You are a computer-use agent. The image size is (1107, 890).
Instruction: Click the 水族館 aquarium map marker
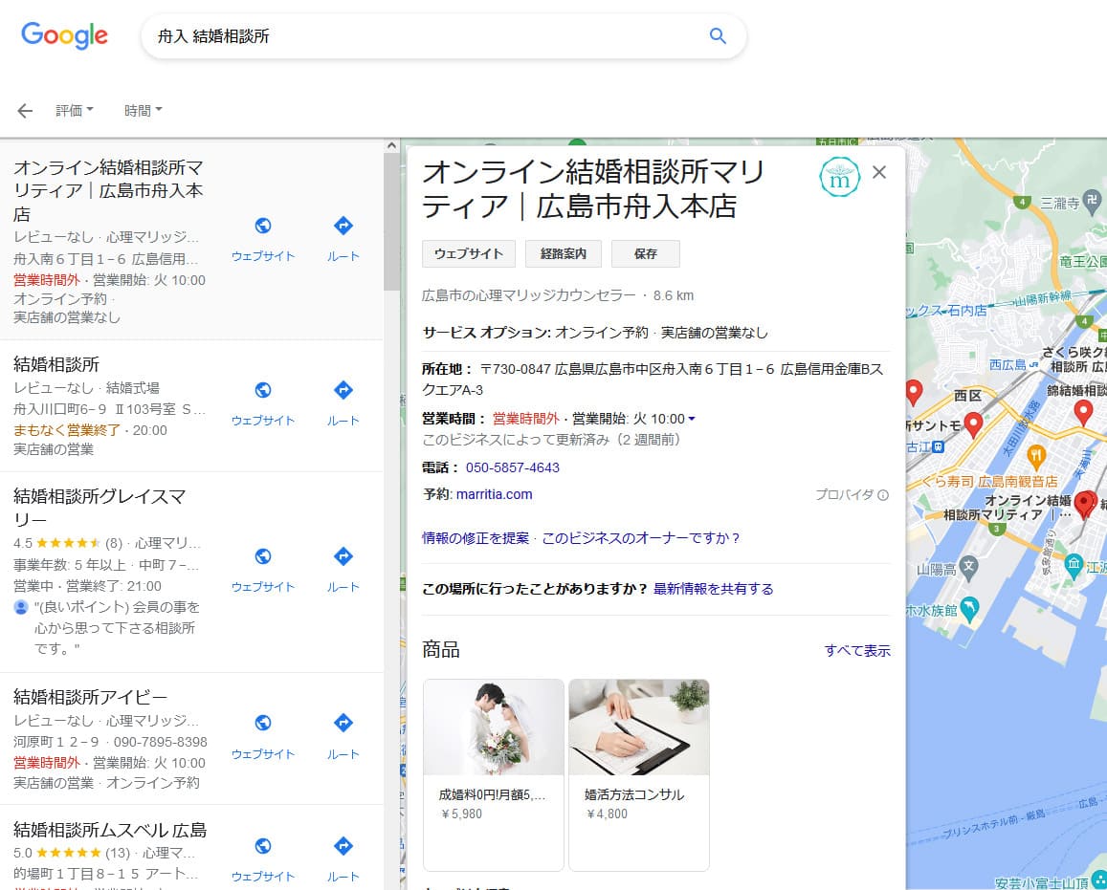[x=970, y=609]
